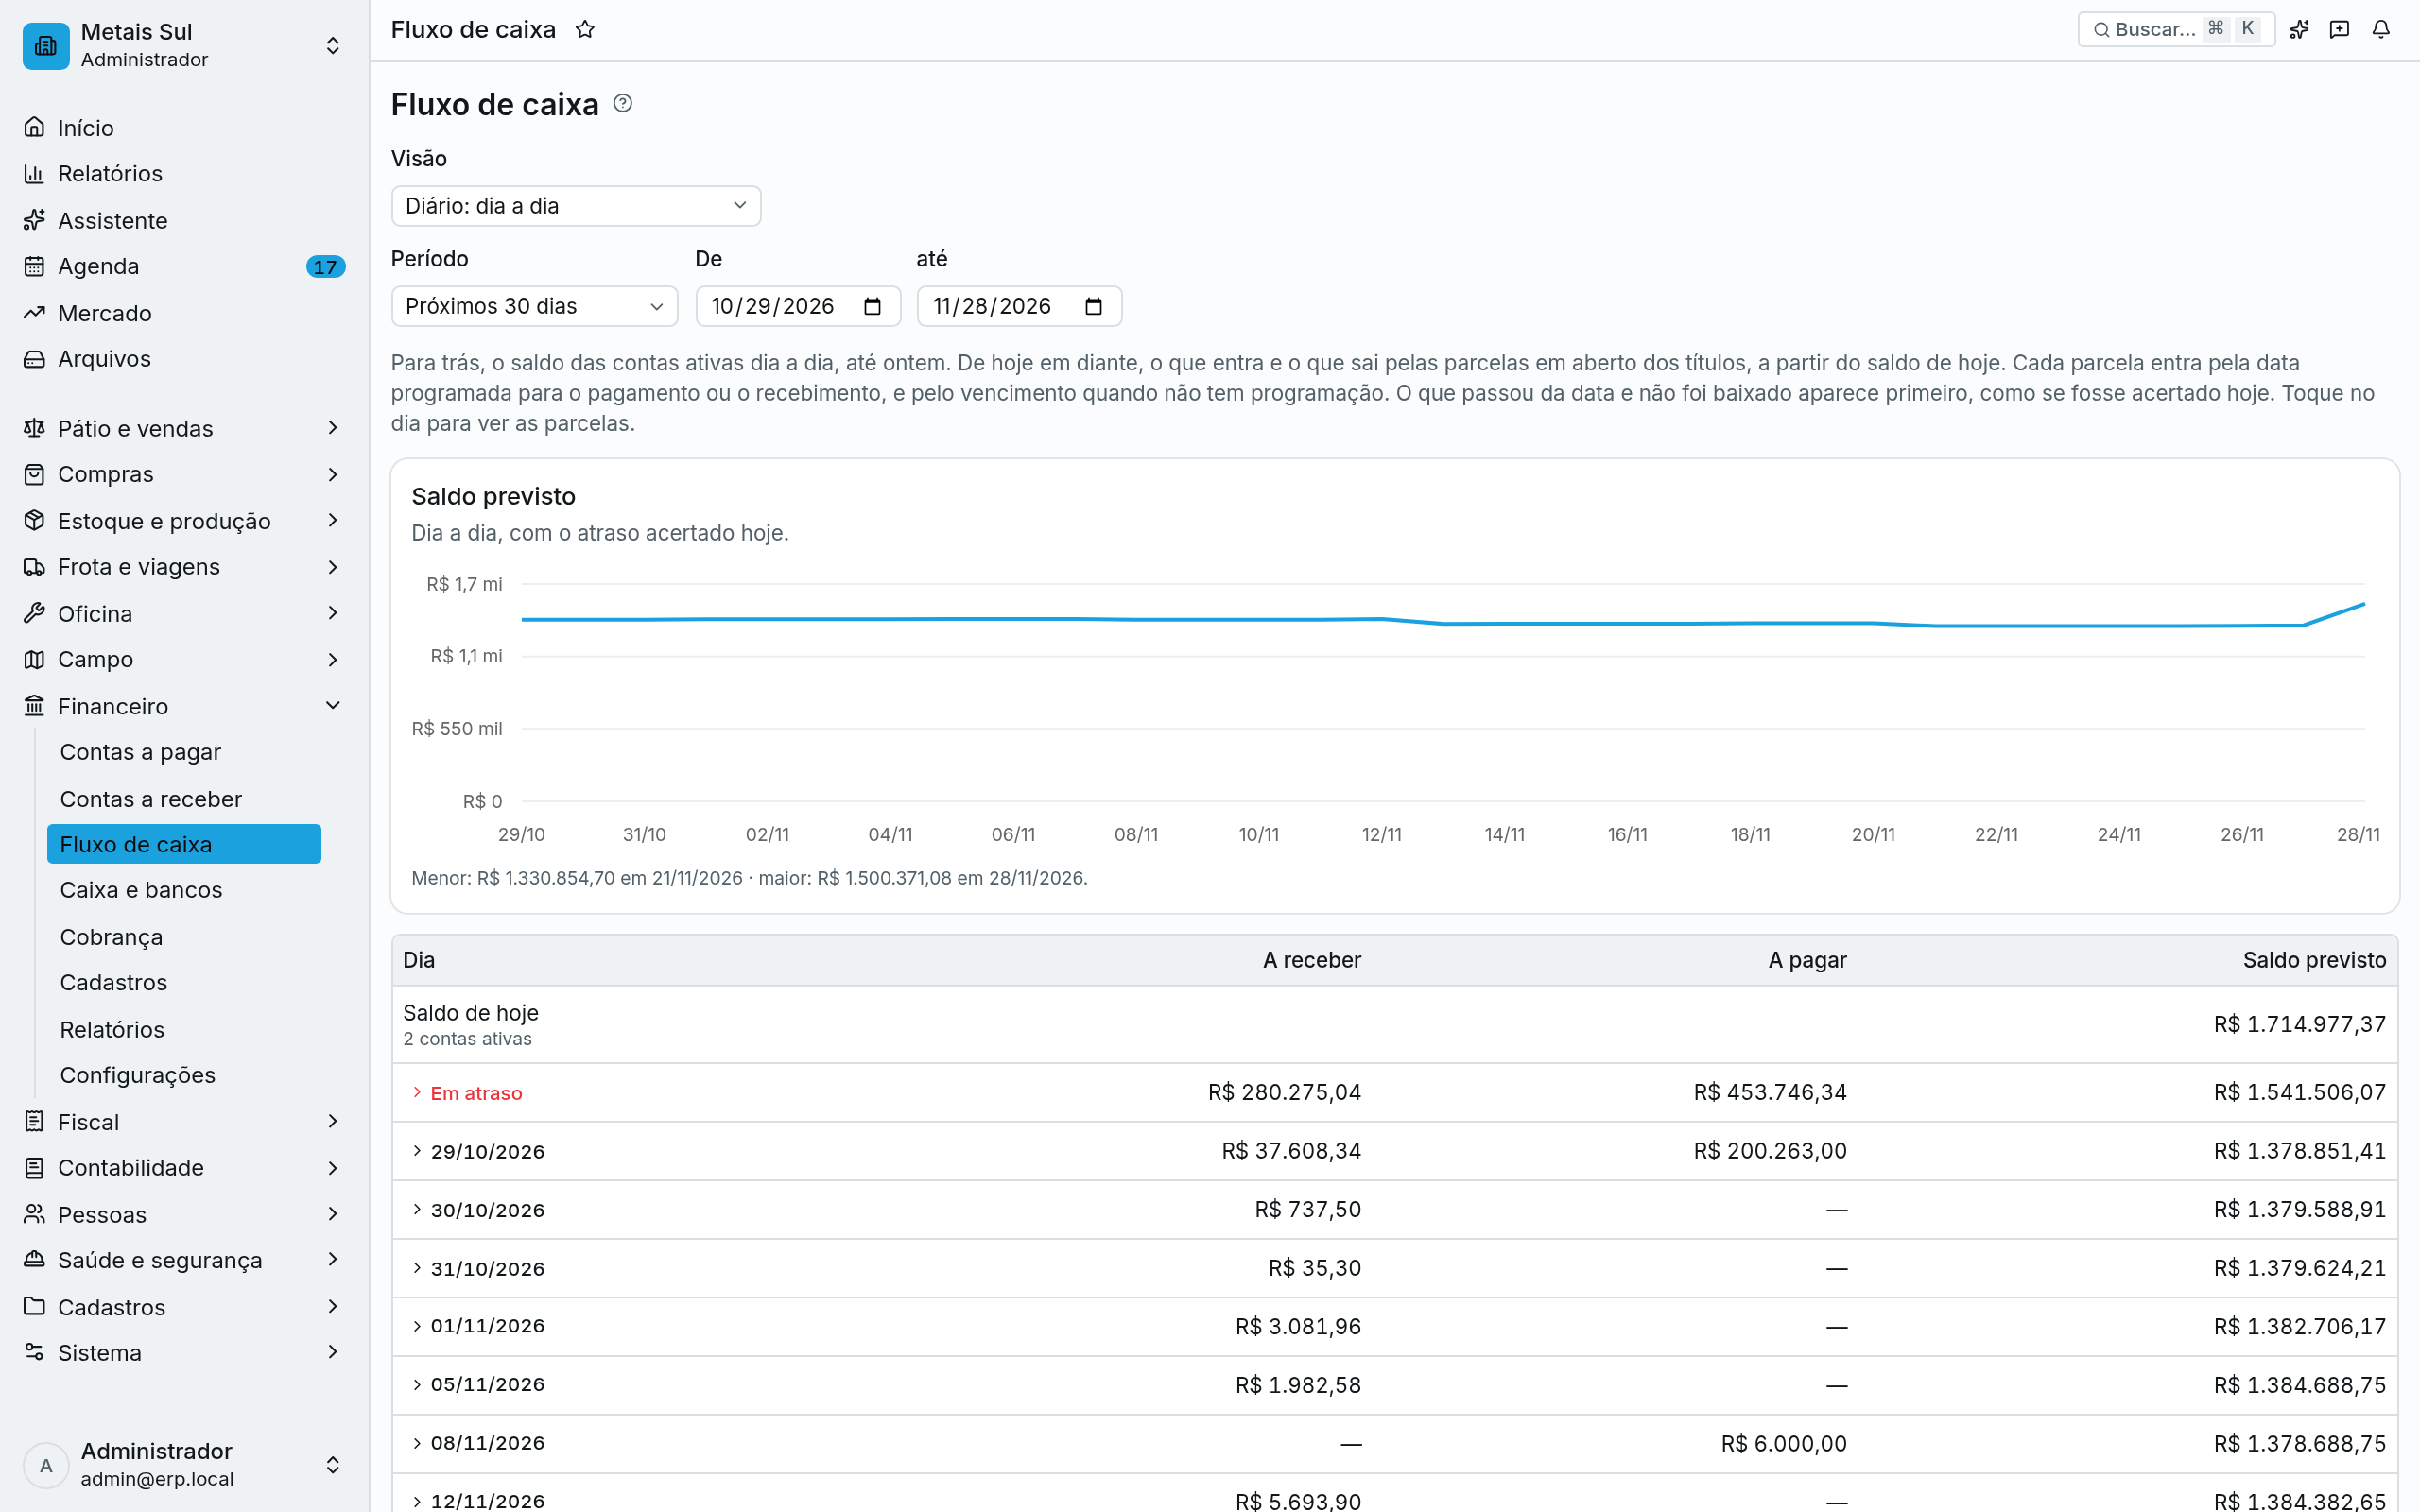The image size is (2420, 1512).
Task: Expand the 29/10/2026 row
Action: point(1395,1151)
